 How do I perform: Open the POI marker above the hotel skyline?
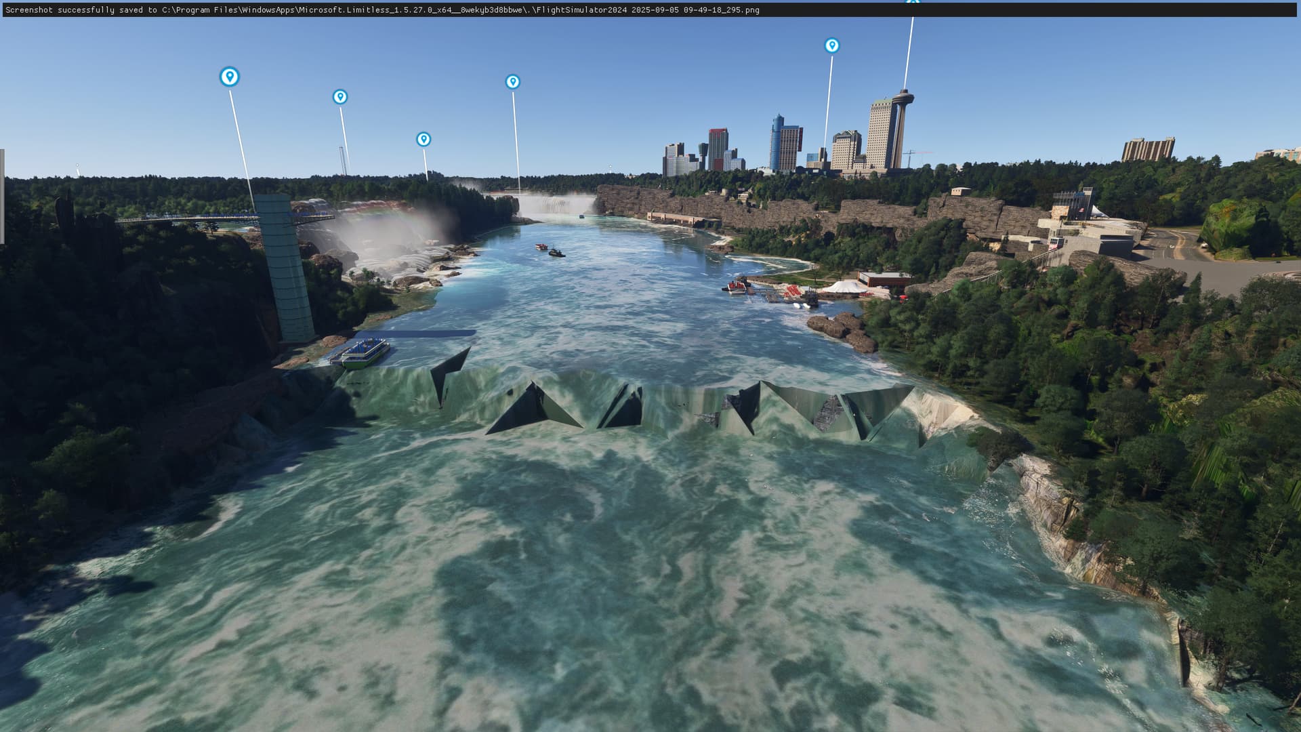pyautogui.click(x=832, y=45)
